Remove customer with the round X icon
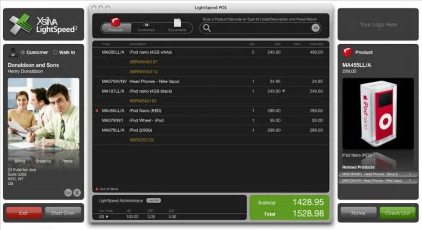This screenshot has height=230, width=422. point(77,193)
